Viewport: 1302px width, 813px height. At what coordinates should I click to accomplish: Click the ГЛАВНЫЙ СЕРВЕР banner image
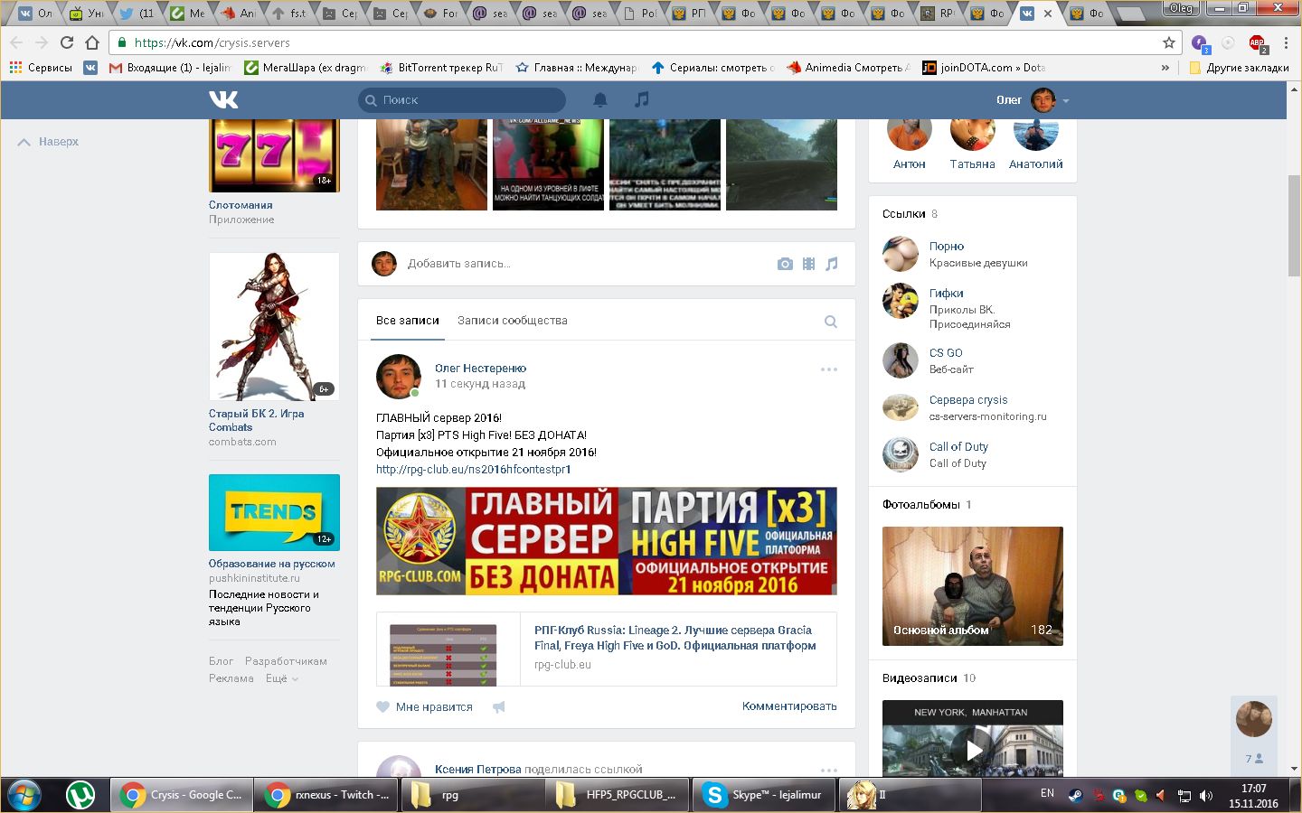[607, 541]
